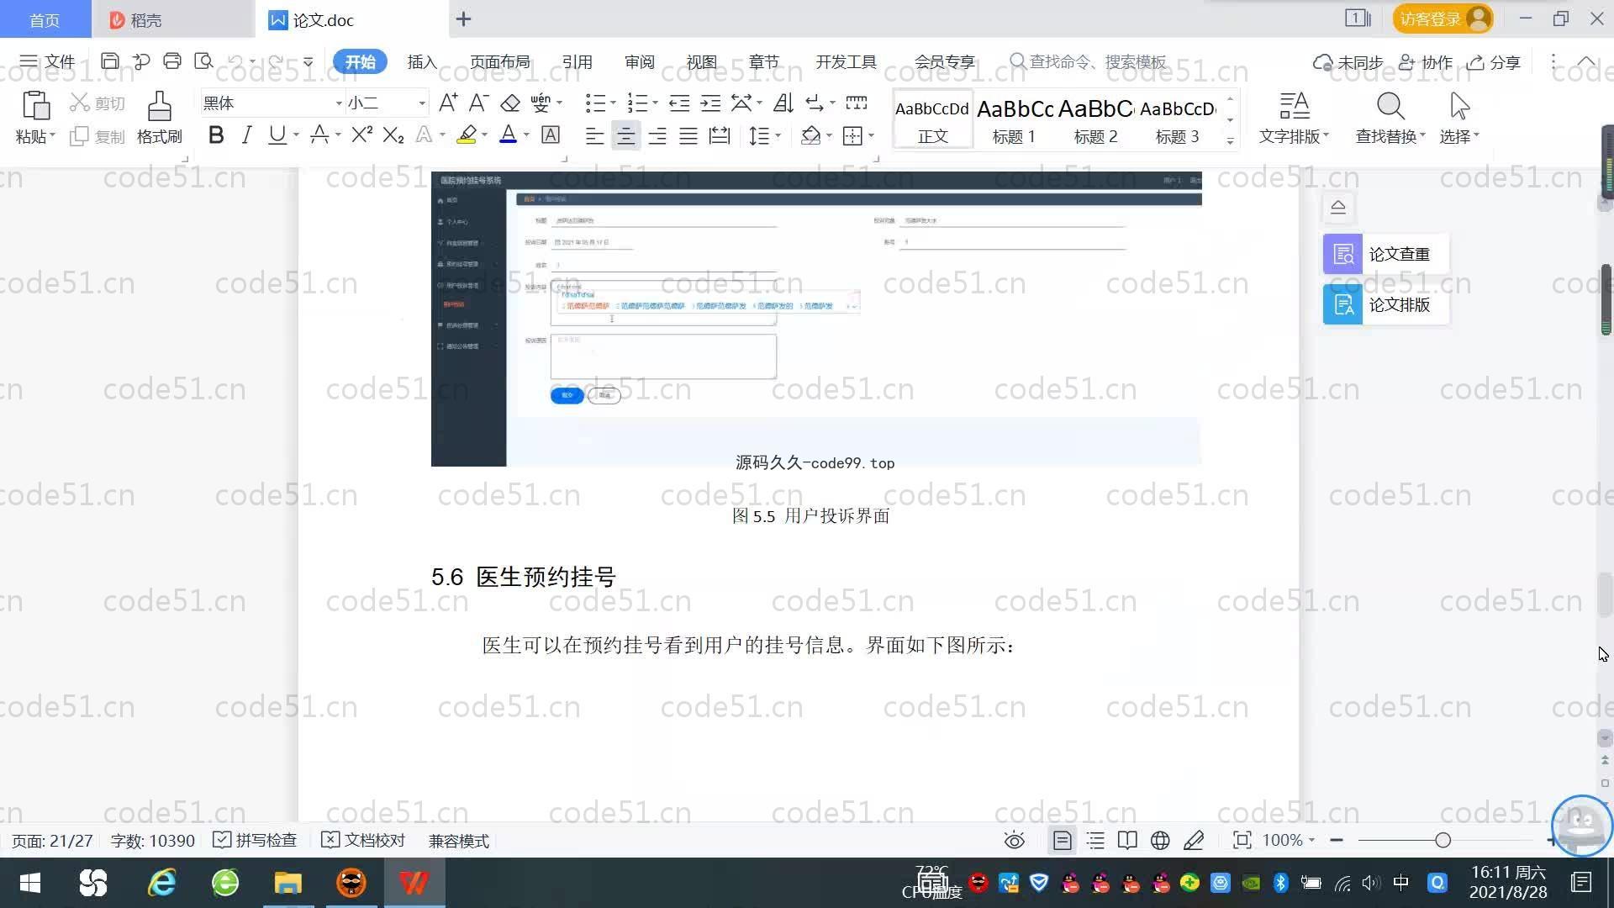
Task: Center align the paragraph
Action: click(x=625, y=135)
